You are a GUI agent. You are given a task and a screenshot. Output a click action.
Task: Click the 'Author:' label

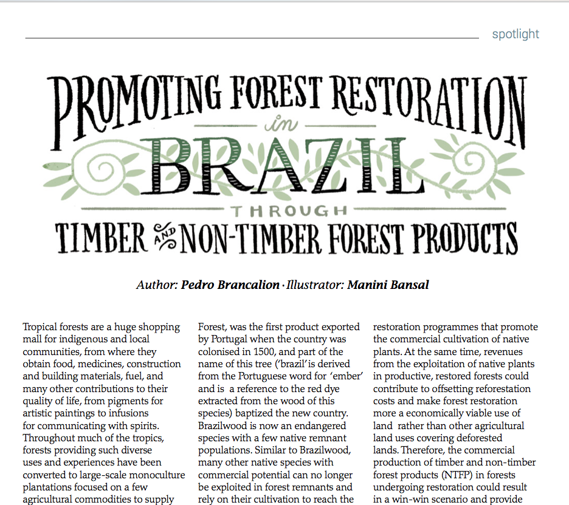coord(157,285)
